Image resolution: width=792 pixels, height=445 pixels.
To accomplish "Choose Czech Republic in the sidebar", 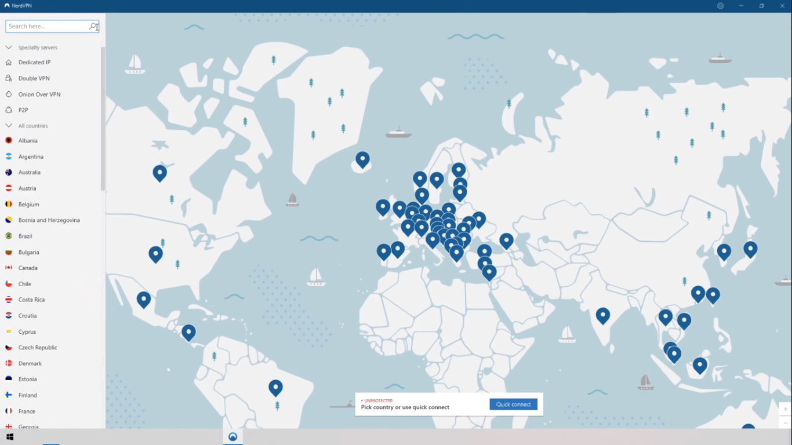I will pyautogui.click(x=38, y=348).
